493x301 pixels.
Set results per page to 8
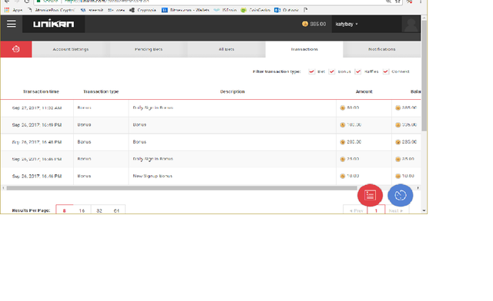coord(65,210)
